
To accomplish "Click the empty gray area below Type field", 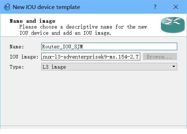I will (x=93, y=98).
